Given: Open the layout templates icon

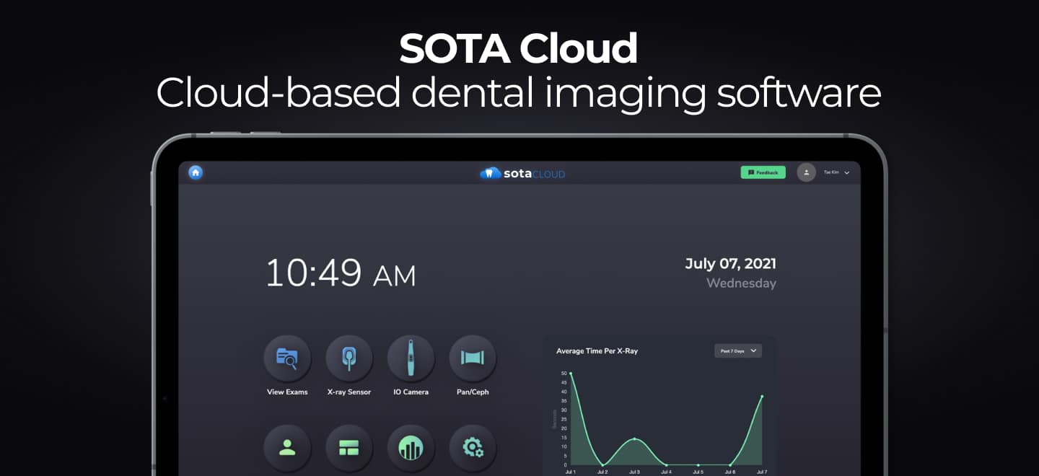Looking at the screenshot, I should (x=349, y=448).
